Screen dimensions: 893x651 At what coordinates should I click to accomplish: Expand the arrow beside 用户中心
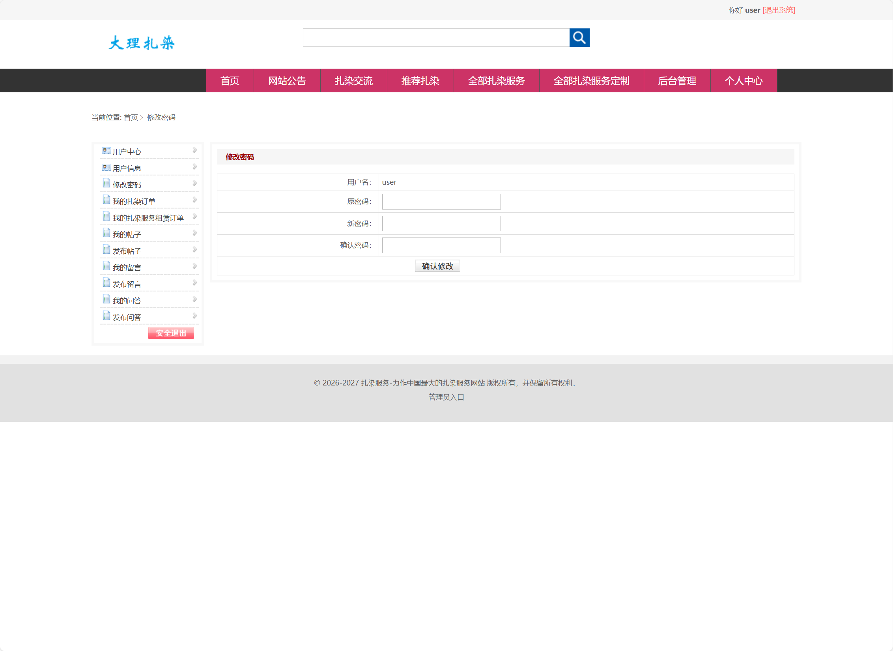coord(194,150)
